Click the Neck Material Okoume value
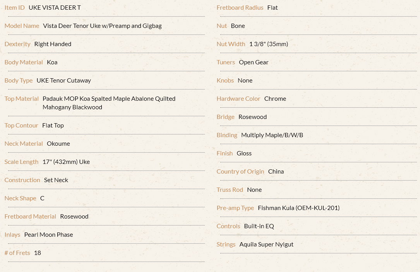 [58, 144]
